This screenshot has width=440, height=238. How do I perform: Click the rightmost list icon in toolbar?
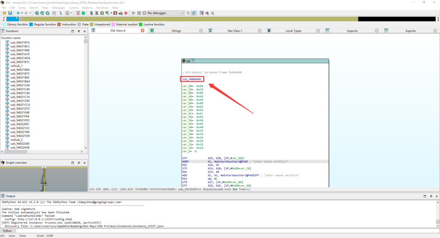[x=212, y=13]
